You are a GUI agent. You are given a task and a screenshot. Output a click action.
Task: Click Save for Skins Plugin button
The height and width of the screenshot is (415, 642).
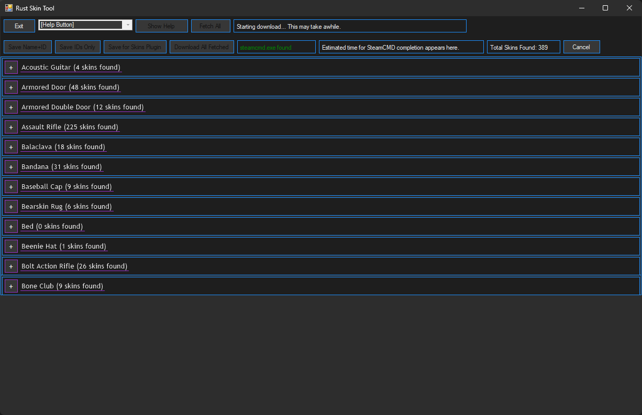coord(135,47)
